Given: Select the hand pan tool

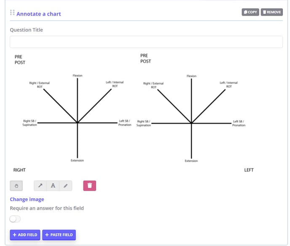Looking at the screenshot, I should [x=16, y=186].
